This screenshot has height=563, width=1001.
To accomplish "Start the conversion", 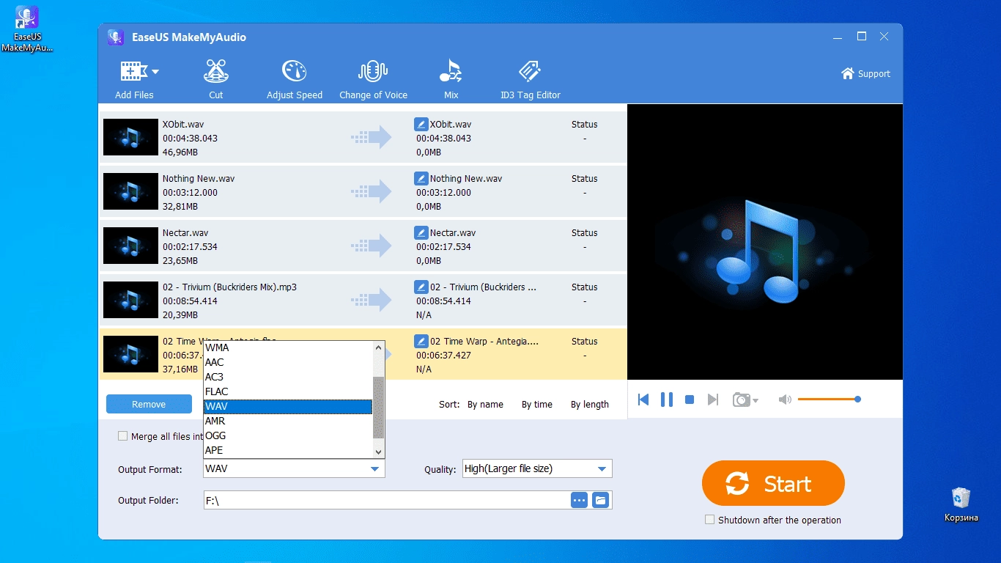I will point(773,483).
